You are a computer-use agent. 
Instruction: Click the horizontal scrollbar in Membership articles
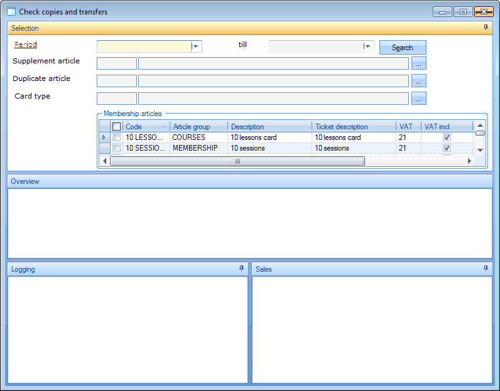tap(237, 161)
